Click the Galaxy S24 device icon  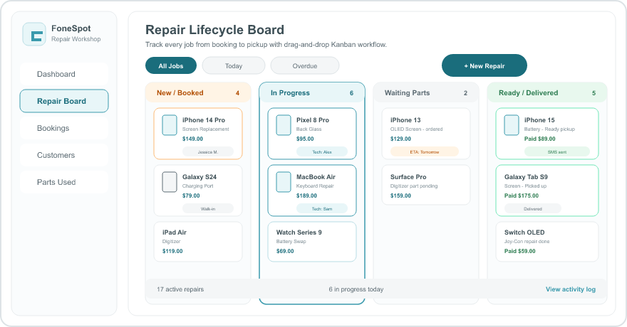(x=170, y=182)
